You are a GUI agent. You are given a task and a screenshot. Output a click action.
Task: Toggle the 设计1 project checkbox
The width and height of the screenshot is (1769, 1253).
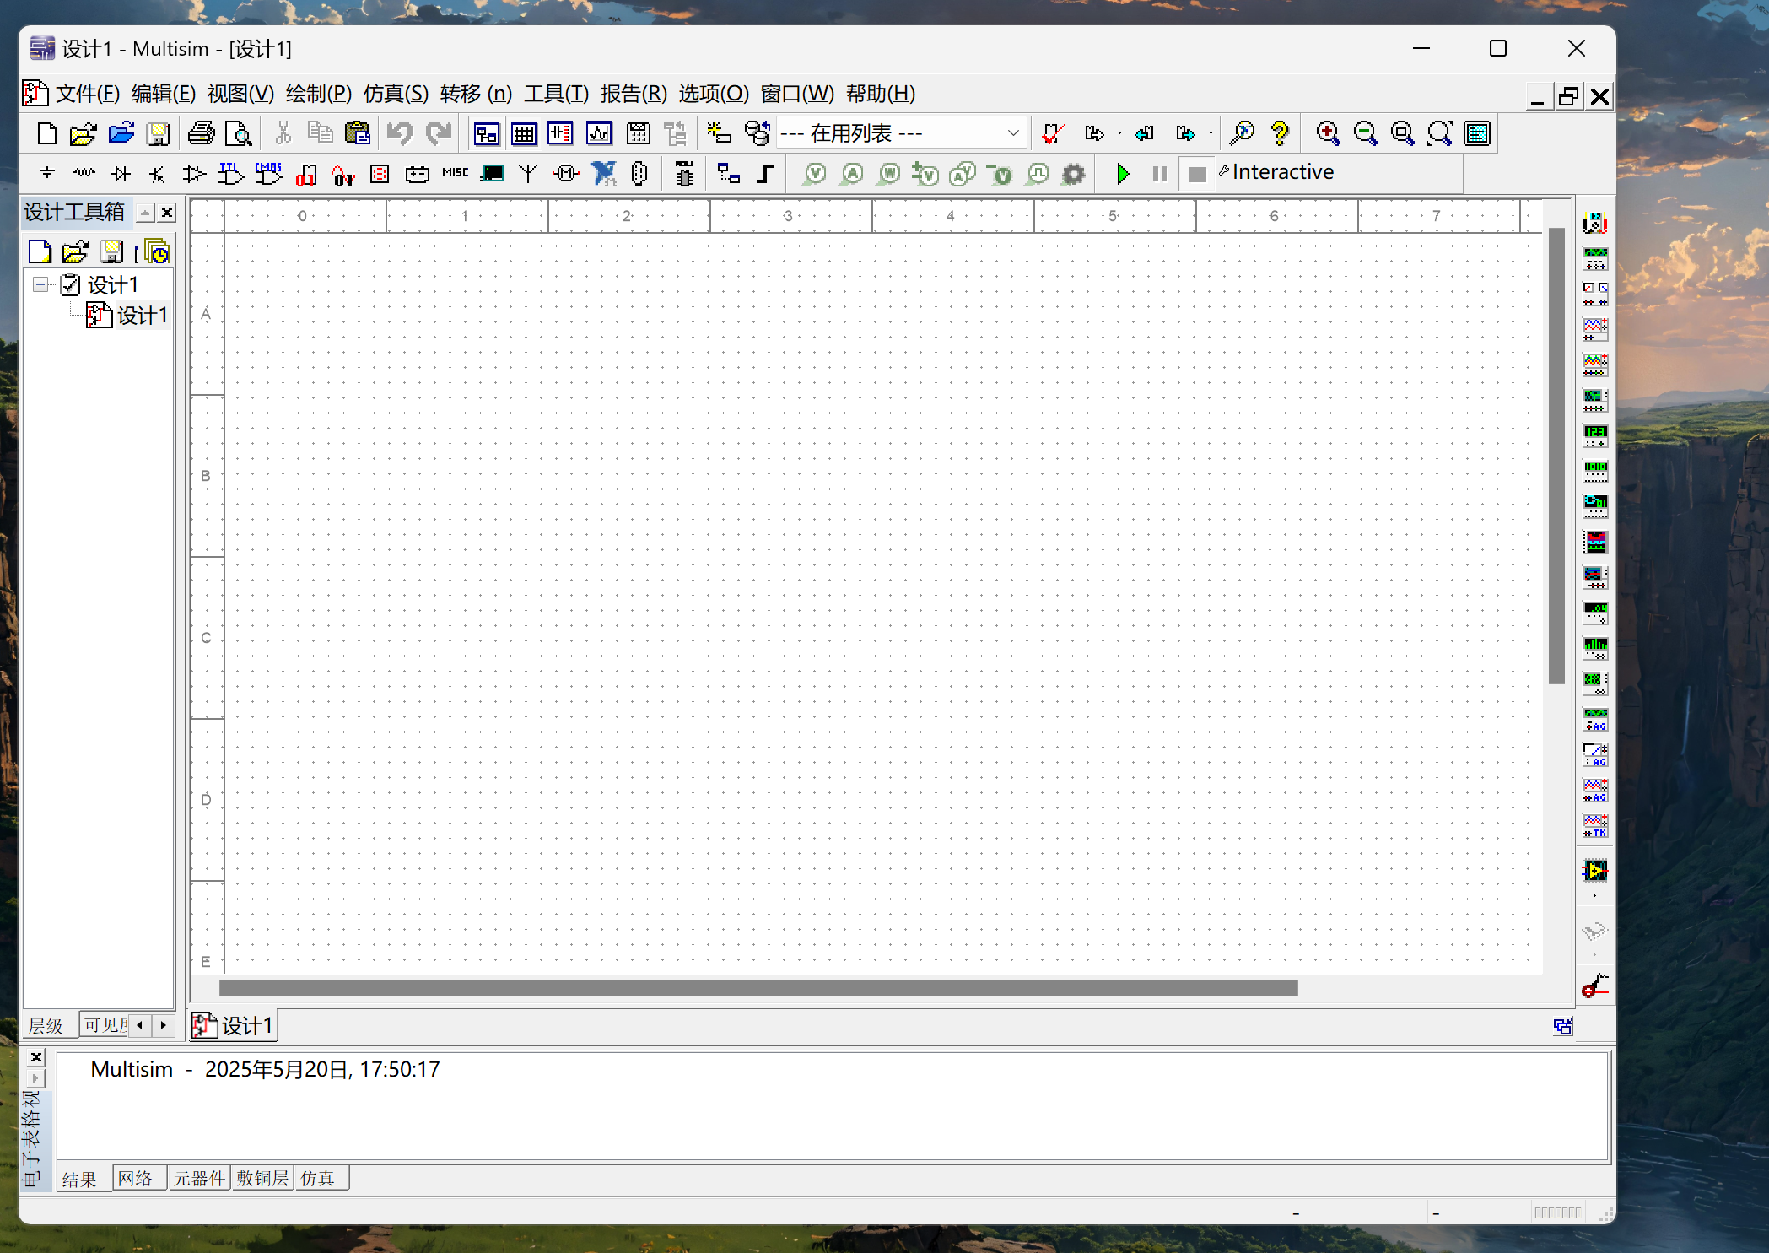pos(71,285)
